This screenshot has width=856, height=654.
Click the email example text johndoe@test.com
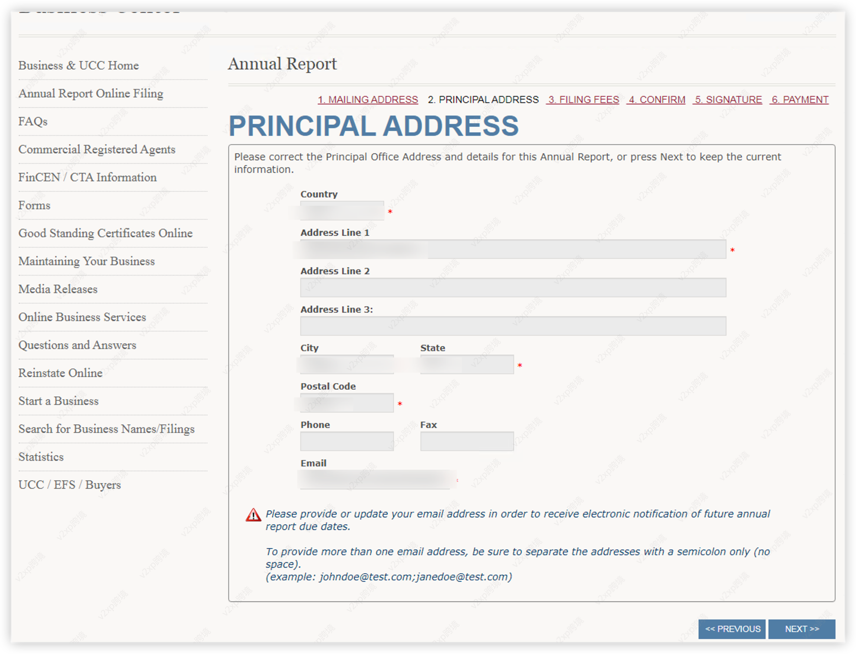(366, 577)
